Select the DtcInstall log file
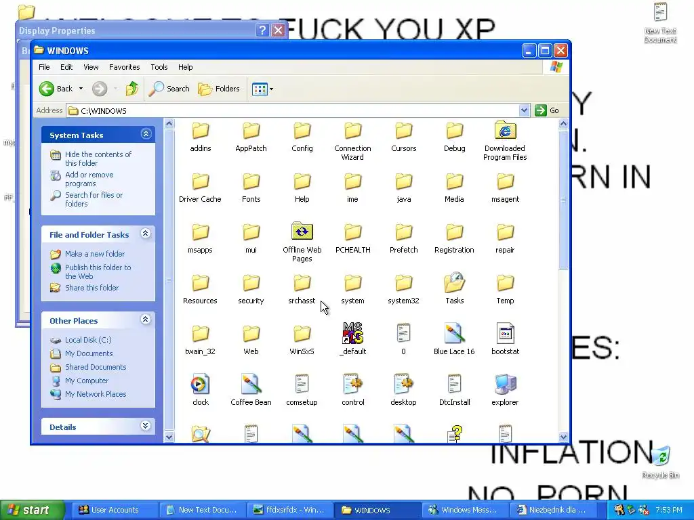Image resolution: width=694 pixels, height=520 pixels. coord(455,391)
